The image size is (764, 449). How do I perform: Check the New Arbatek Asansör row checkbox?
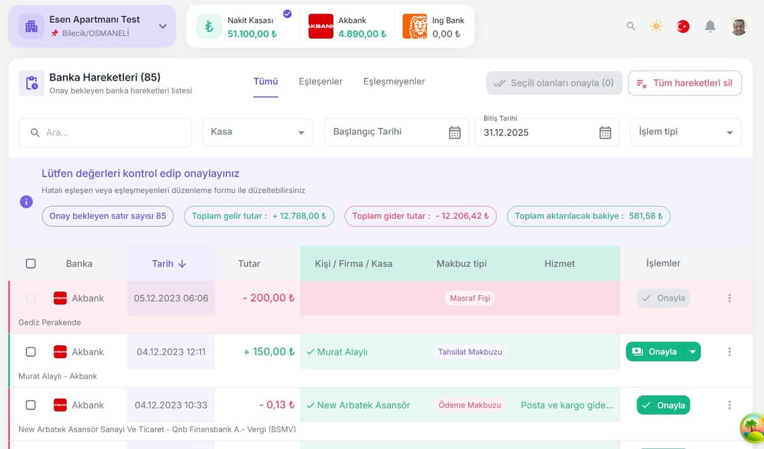pyautogui.click(x=31, y=405)
